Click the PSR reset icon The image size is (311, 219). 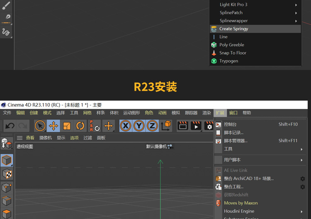pyautogui.click(x=95, y=126)
